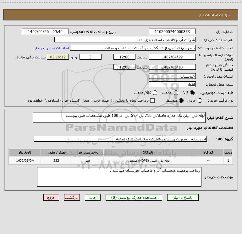Click the واحد شمارش column header

[87, 152]
